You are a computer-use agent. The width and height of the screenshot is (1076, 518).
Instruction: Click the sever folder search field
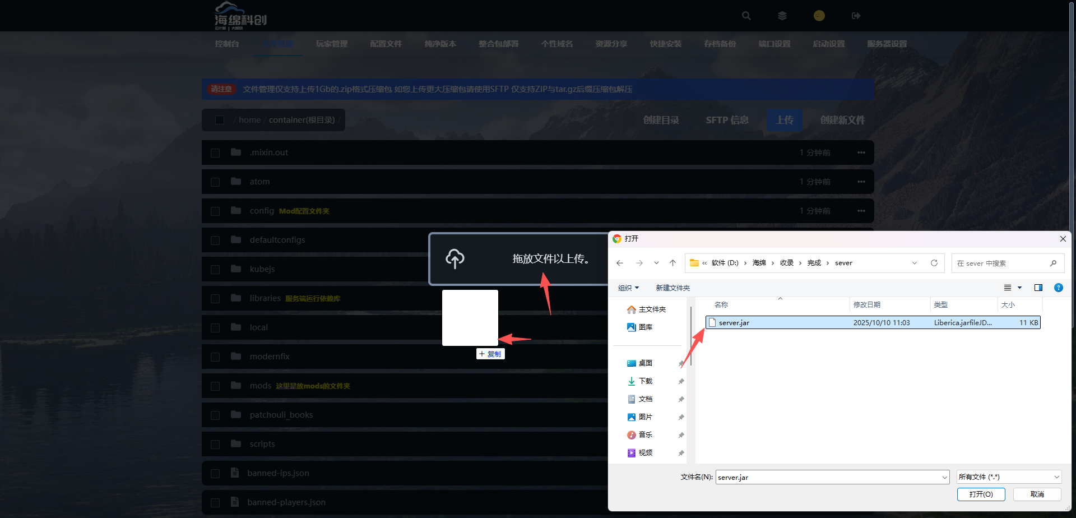1000,263
